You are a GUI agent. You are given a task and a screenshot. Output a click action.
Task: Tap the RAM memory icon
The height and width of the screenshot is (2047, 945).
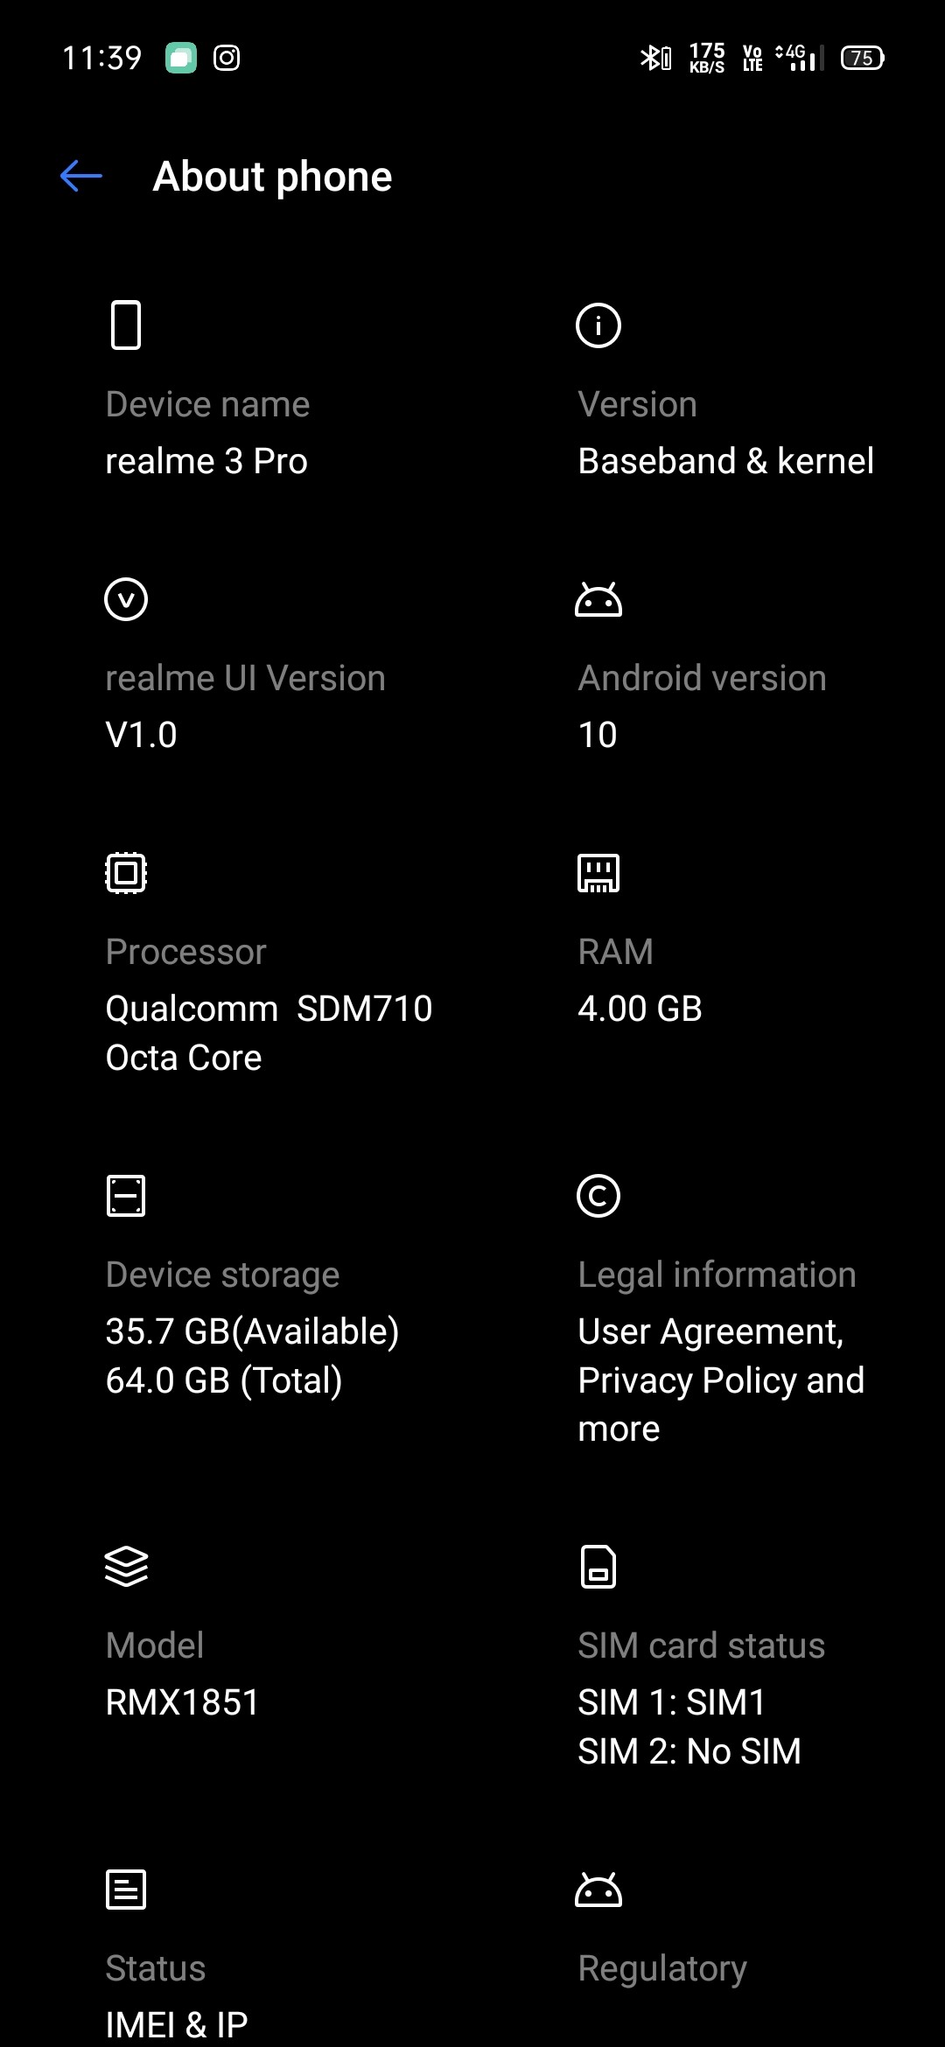point(598,872)
